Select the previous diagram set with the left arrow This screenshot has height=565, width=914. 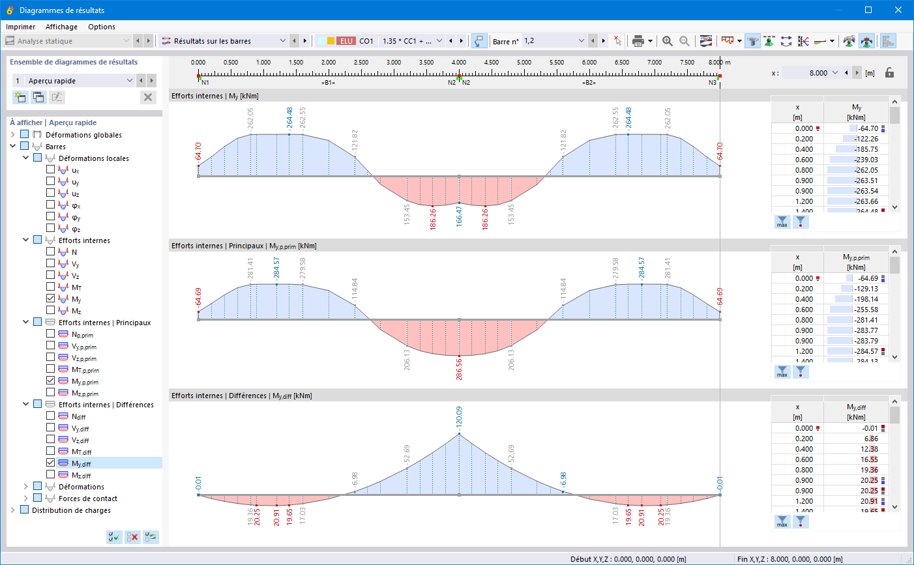[x=140, y=81]
